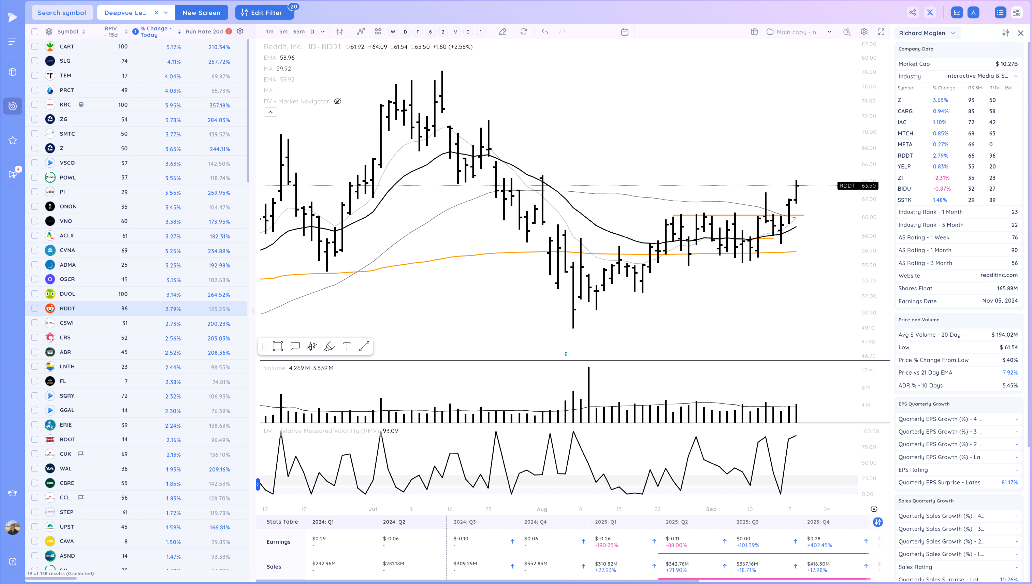This screenshot has width=1032, height=584.
Task: Collapse the indicator legend chevron
Action: (270, 112)
